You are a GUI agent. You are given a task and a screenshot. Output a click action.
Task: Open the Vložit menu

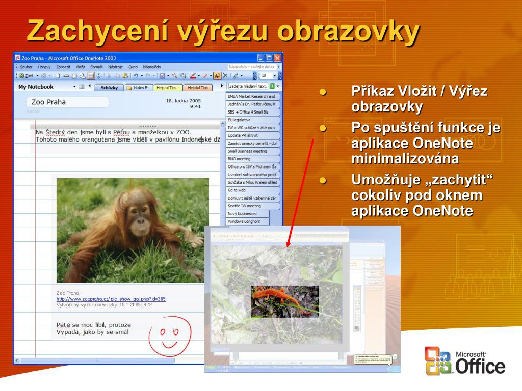(x=80, y=67)
